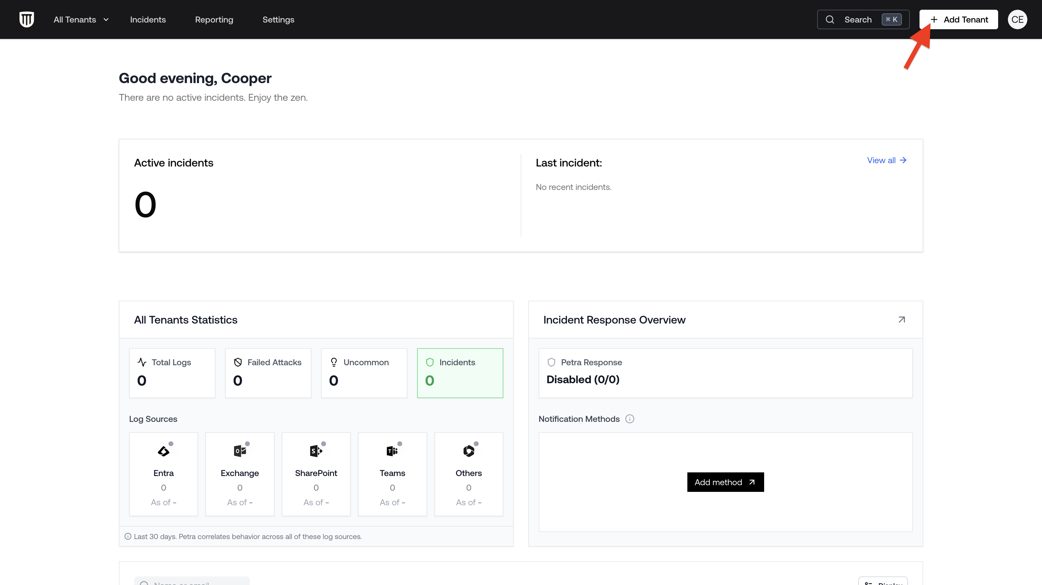Click the Notification Methods info icon

pos(629,419)
